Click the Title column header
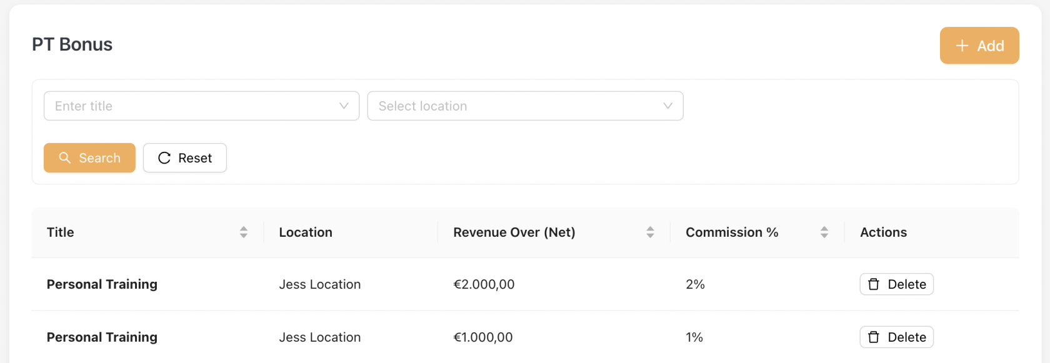The height and width of the screenshot is (363, 1050). pyautogui.click(x=61, y=232)
